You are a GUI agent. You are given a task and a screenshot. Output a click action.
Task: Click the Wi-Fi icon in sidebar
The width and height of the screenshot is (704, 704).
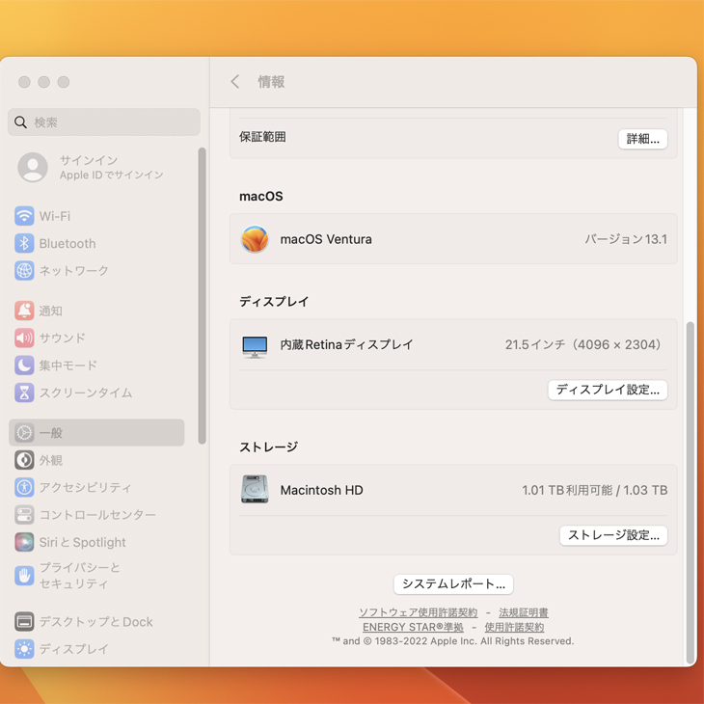point(24,216)
